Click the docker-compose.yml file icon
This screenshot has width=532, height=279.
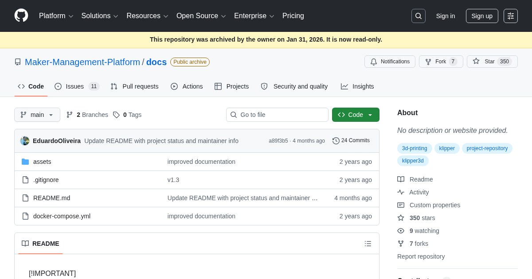pos(25,216)
